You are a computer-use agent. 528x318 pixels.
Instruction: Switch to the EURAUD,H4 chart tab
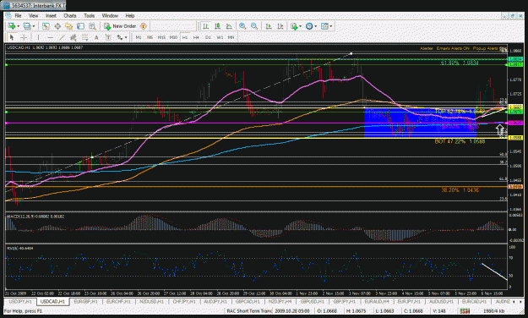pyautogui.click(x=377, y=301)
